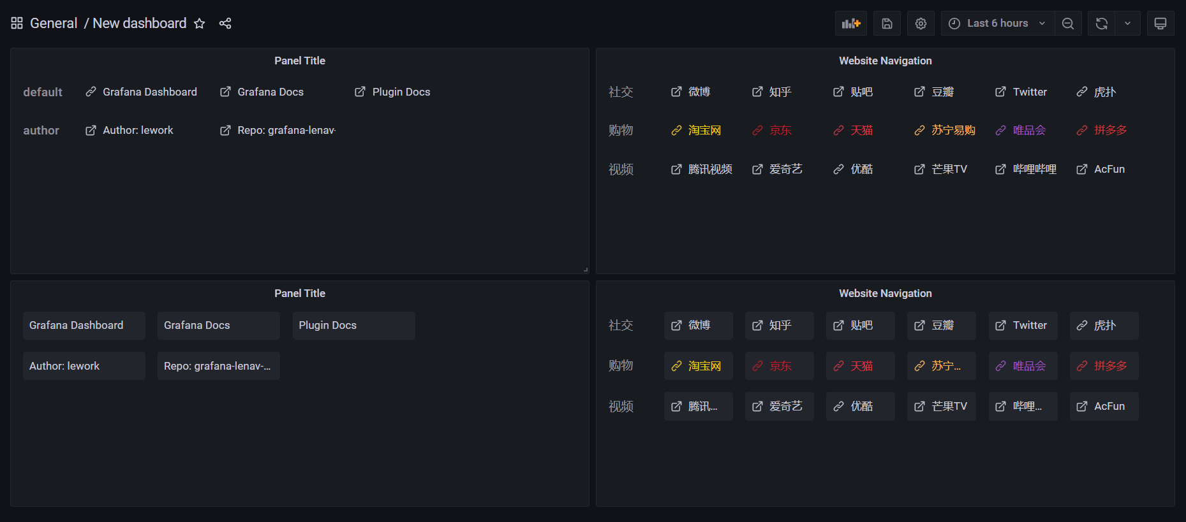The width and height of the screenshot is (1186, 522).
Task: Open 豆瓣 link in top navigation panel
Action: (934, 92)
